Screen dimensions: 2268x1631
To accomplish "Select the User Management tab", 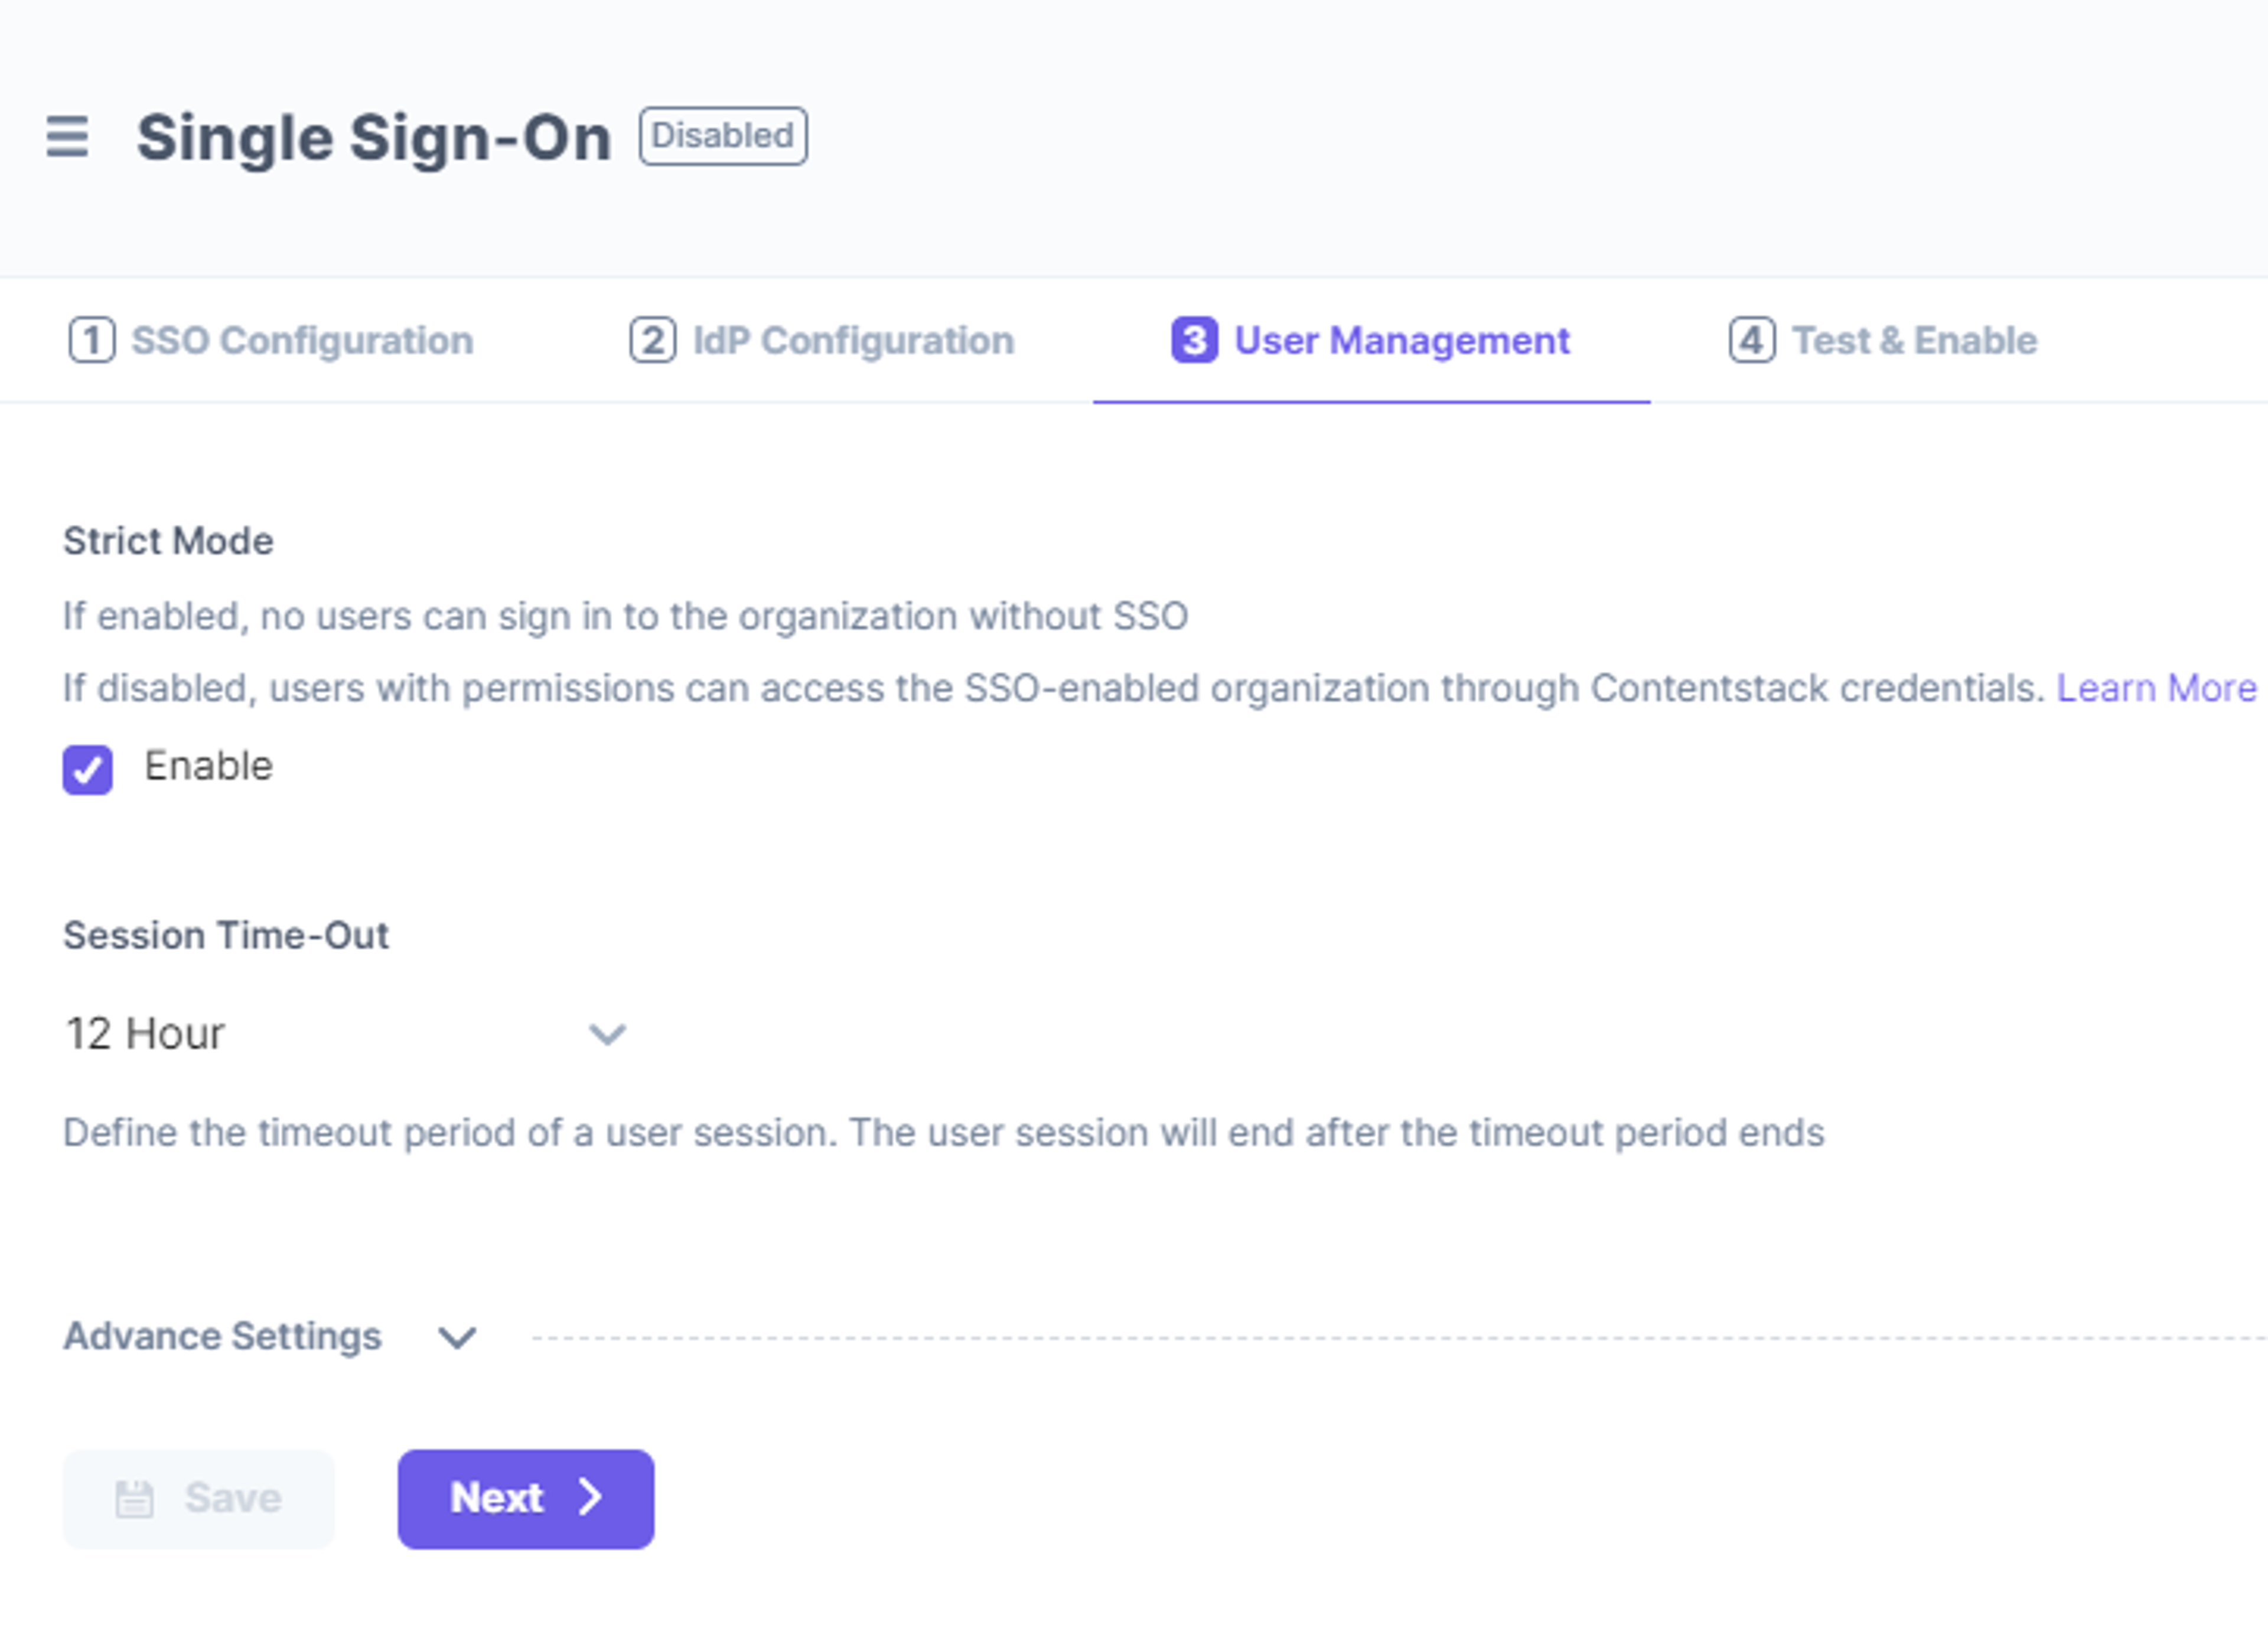I will (1371, 341).
